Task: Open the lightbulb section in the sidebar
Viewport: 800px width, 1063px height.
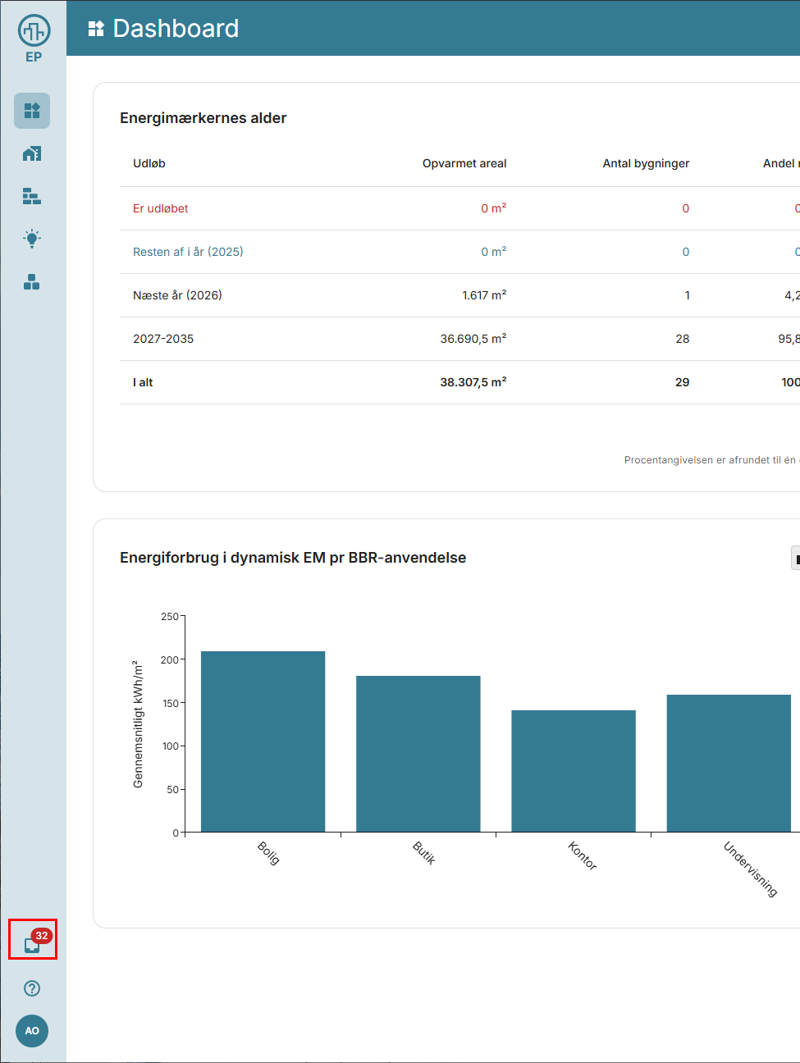Action: point(32,239)
